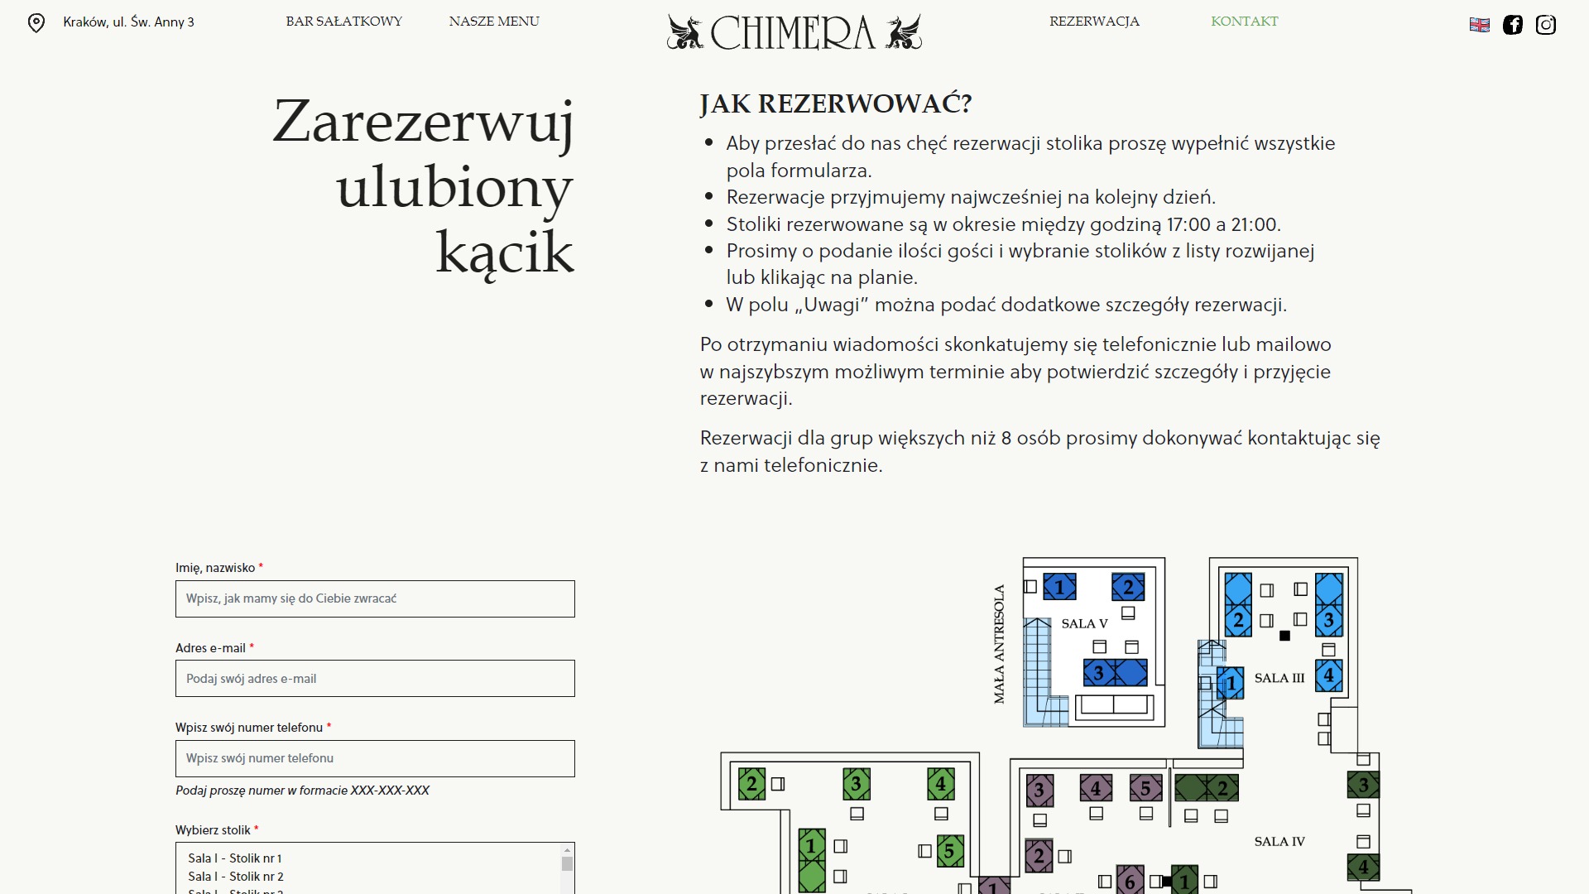This screenshot has width=1589, height=894.
Task: Select dark green table 2 in Sala IV
Action: point(1207,788)
